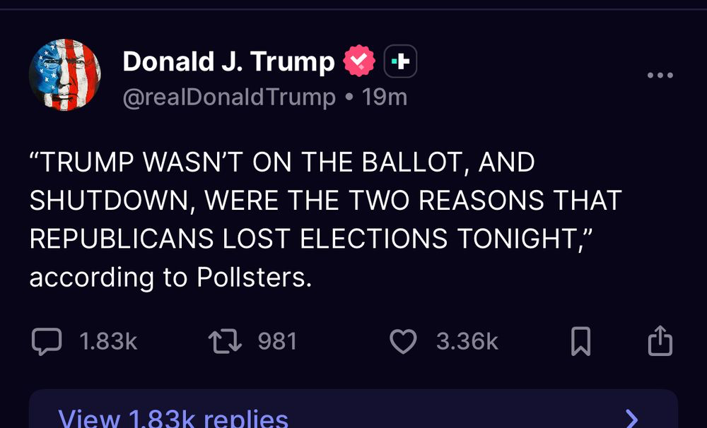Click the Donald J. Trump display name
Screen dimensions: 707x428
[x=228, y=62]
